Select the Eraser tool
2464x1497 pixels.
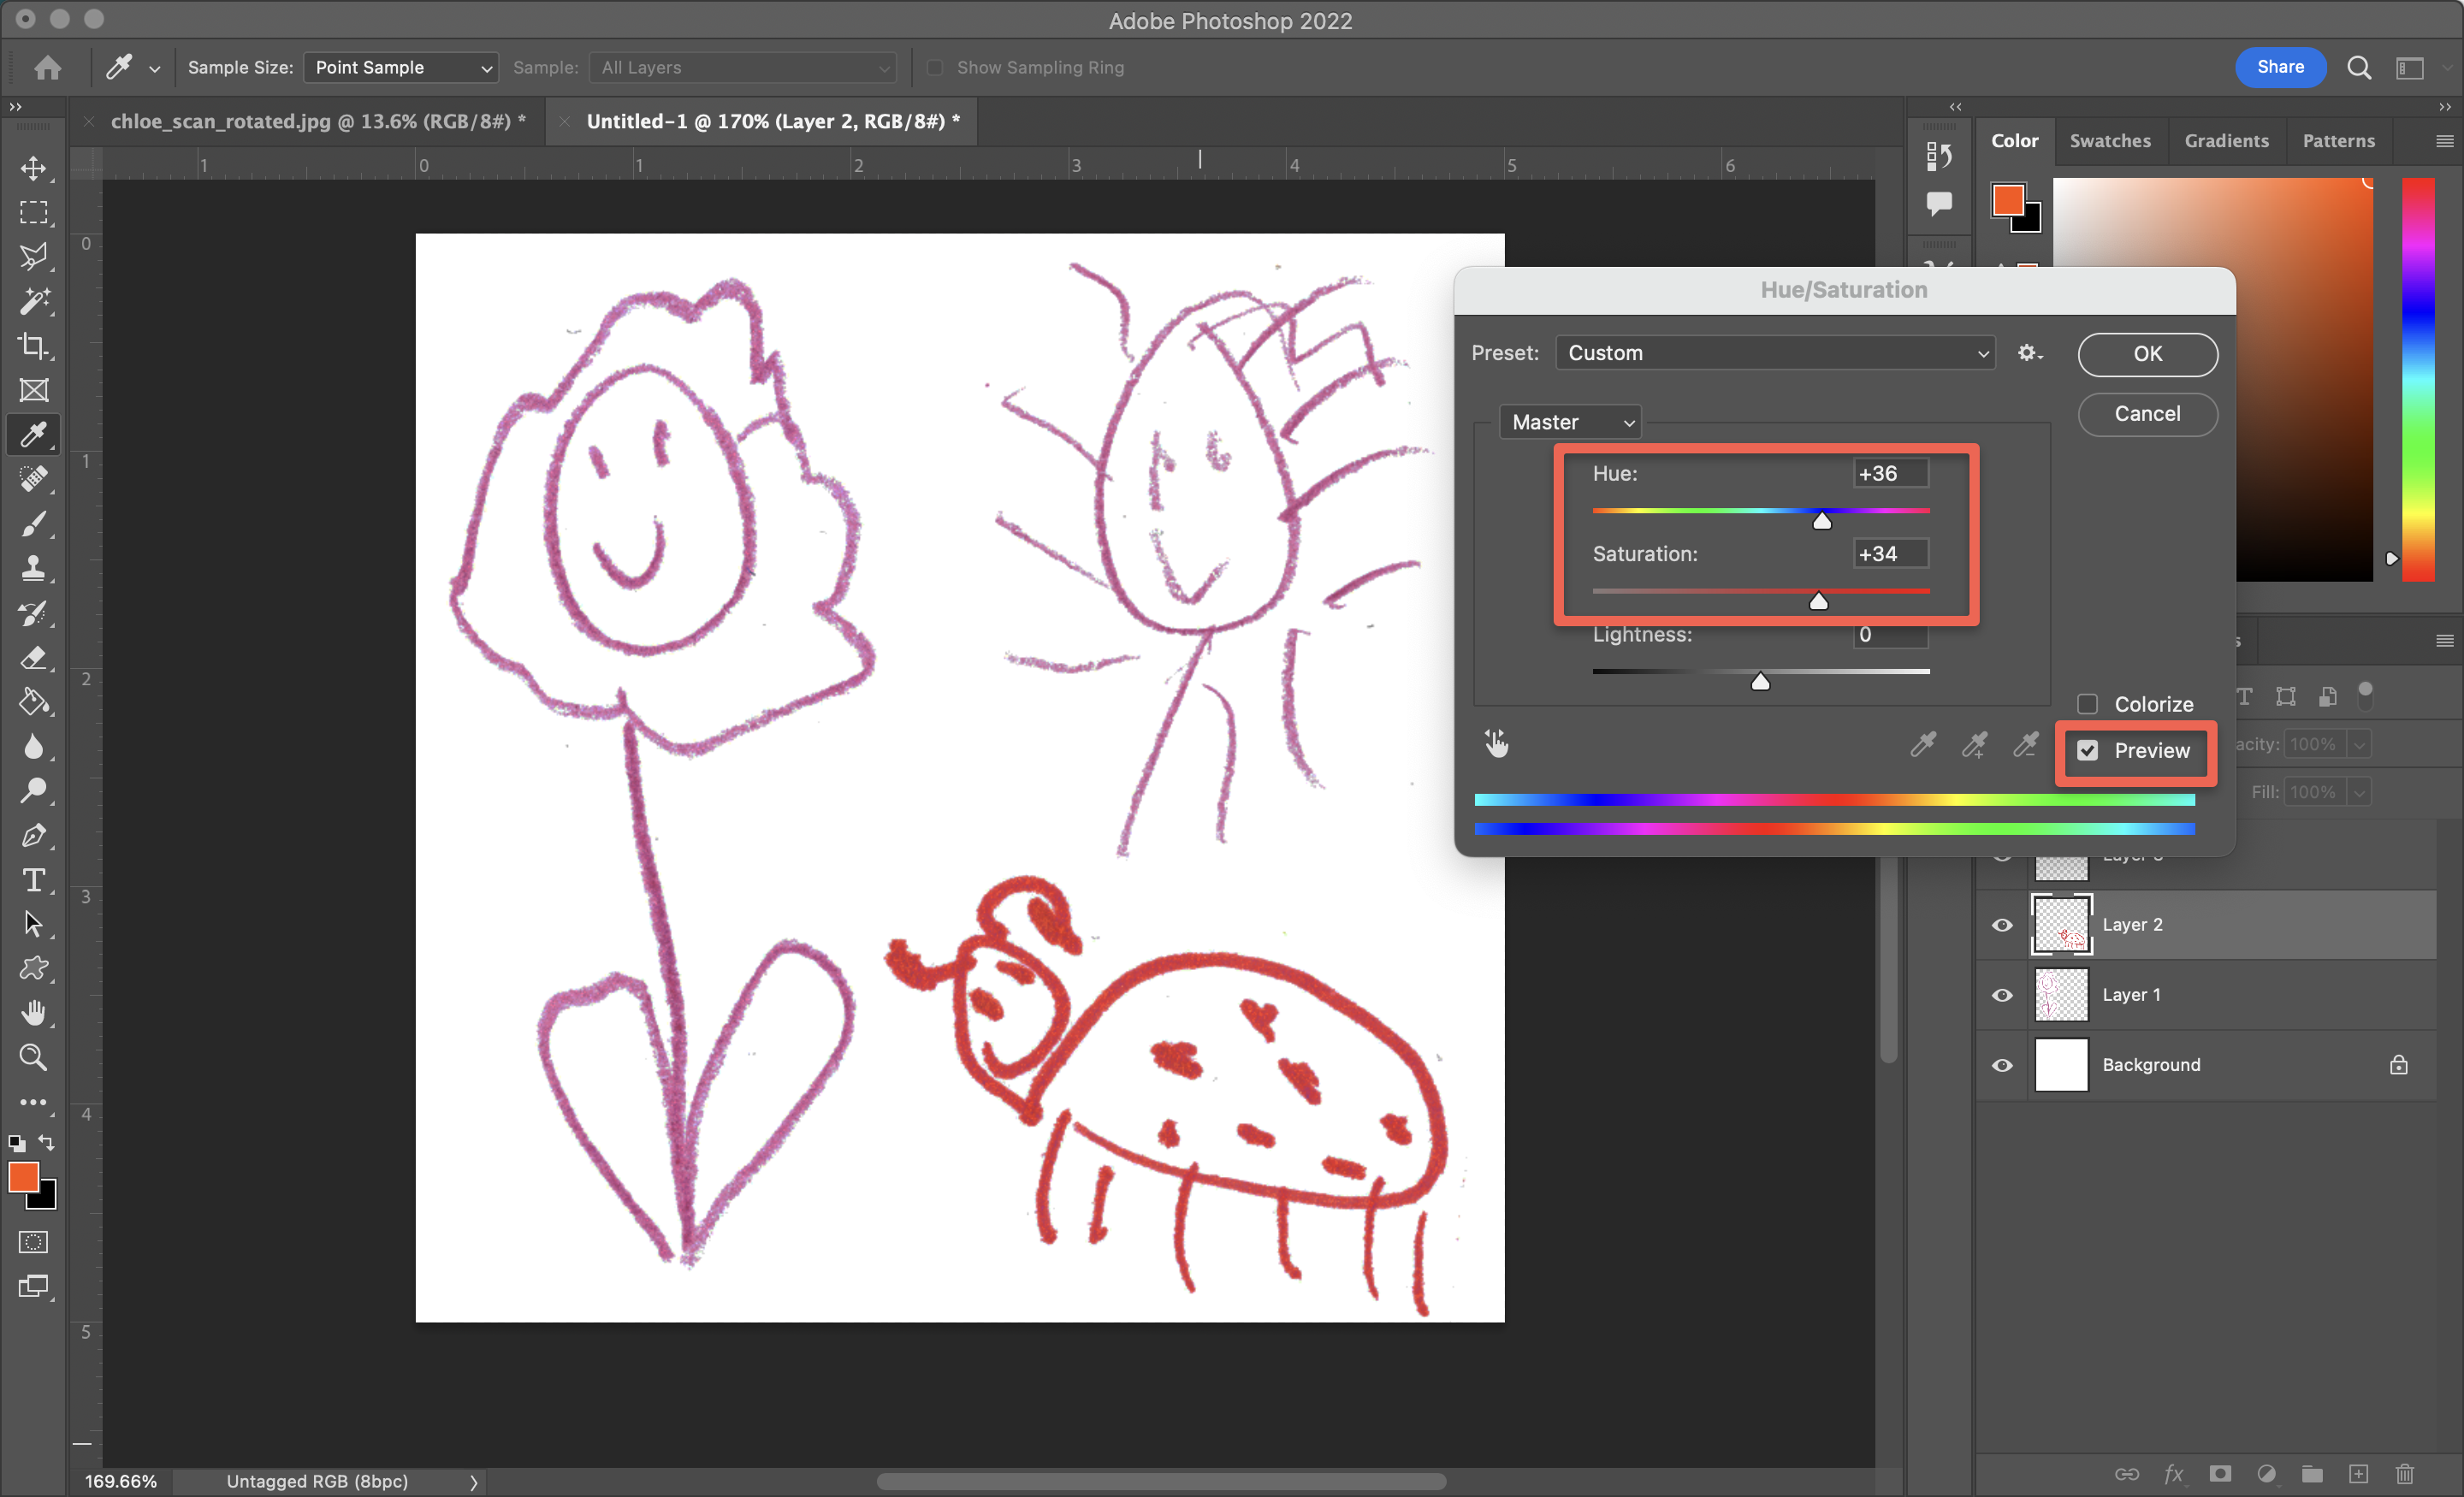click(35, 658)
